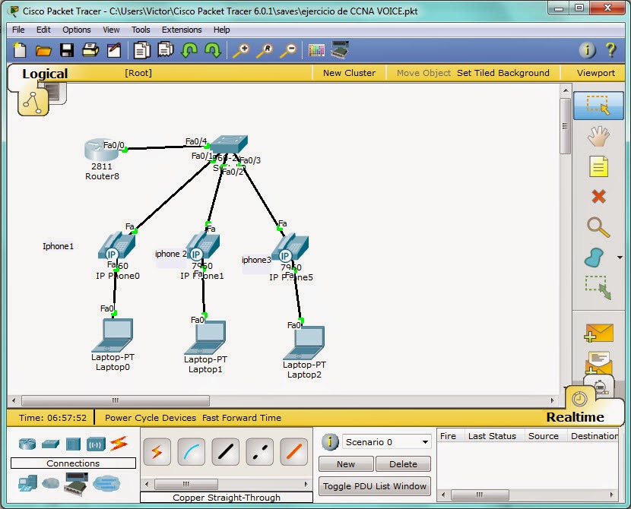Screen dimensions: 631x509
Task: Select the Place Note tool
Action: tap(598, 166)
